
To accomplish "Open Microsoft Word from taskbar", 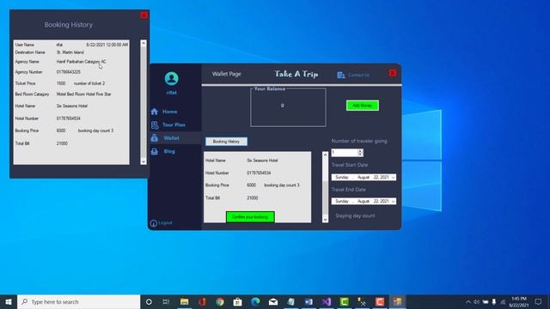I will point(309,301).
